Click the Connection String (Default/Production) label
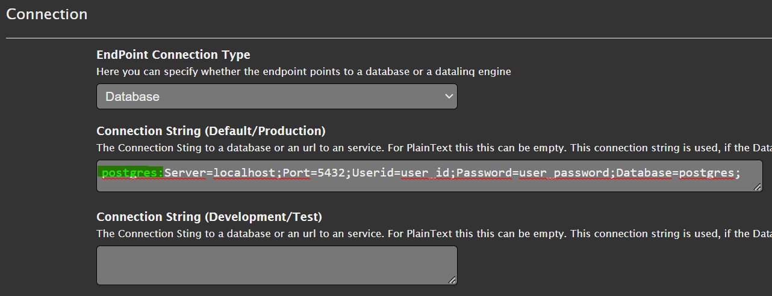Image resolution: width=772 pixels, height=296 pixels. click(211, 131)
